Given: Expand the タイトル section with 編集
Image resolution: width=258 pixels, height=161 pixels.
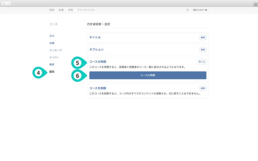Looking at the screenshot, I should 203,38.
